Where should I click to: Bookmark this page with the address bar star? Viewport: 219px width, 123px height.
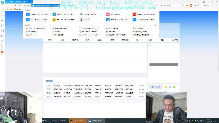pos(25,5)
